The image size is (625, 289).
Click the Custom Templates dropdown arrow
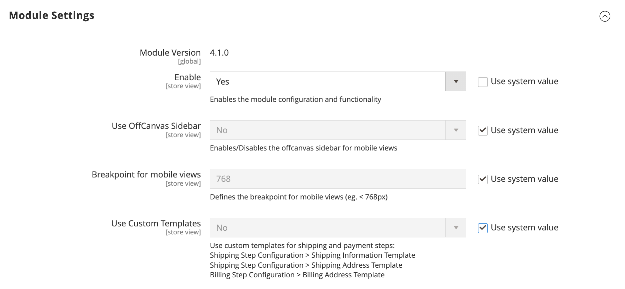[x=456, y=228]
